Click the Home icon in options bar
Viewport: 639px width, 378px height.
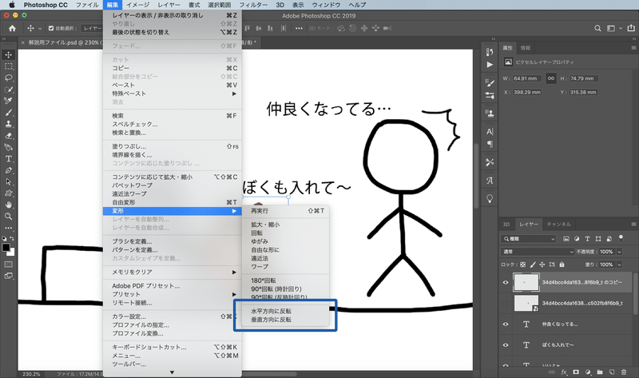pos(12,28)
